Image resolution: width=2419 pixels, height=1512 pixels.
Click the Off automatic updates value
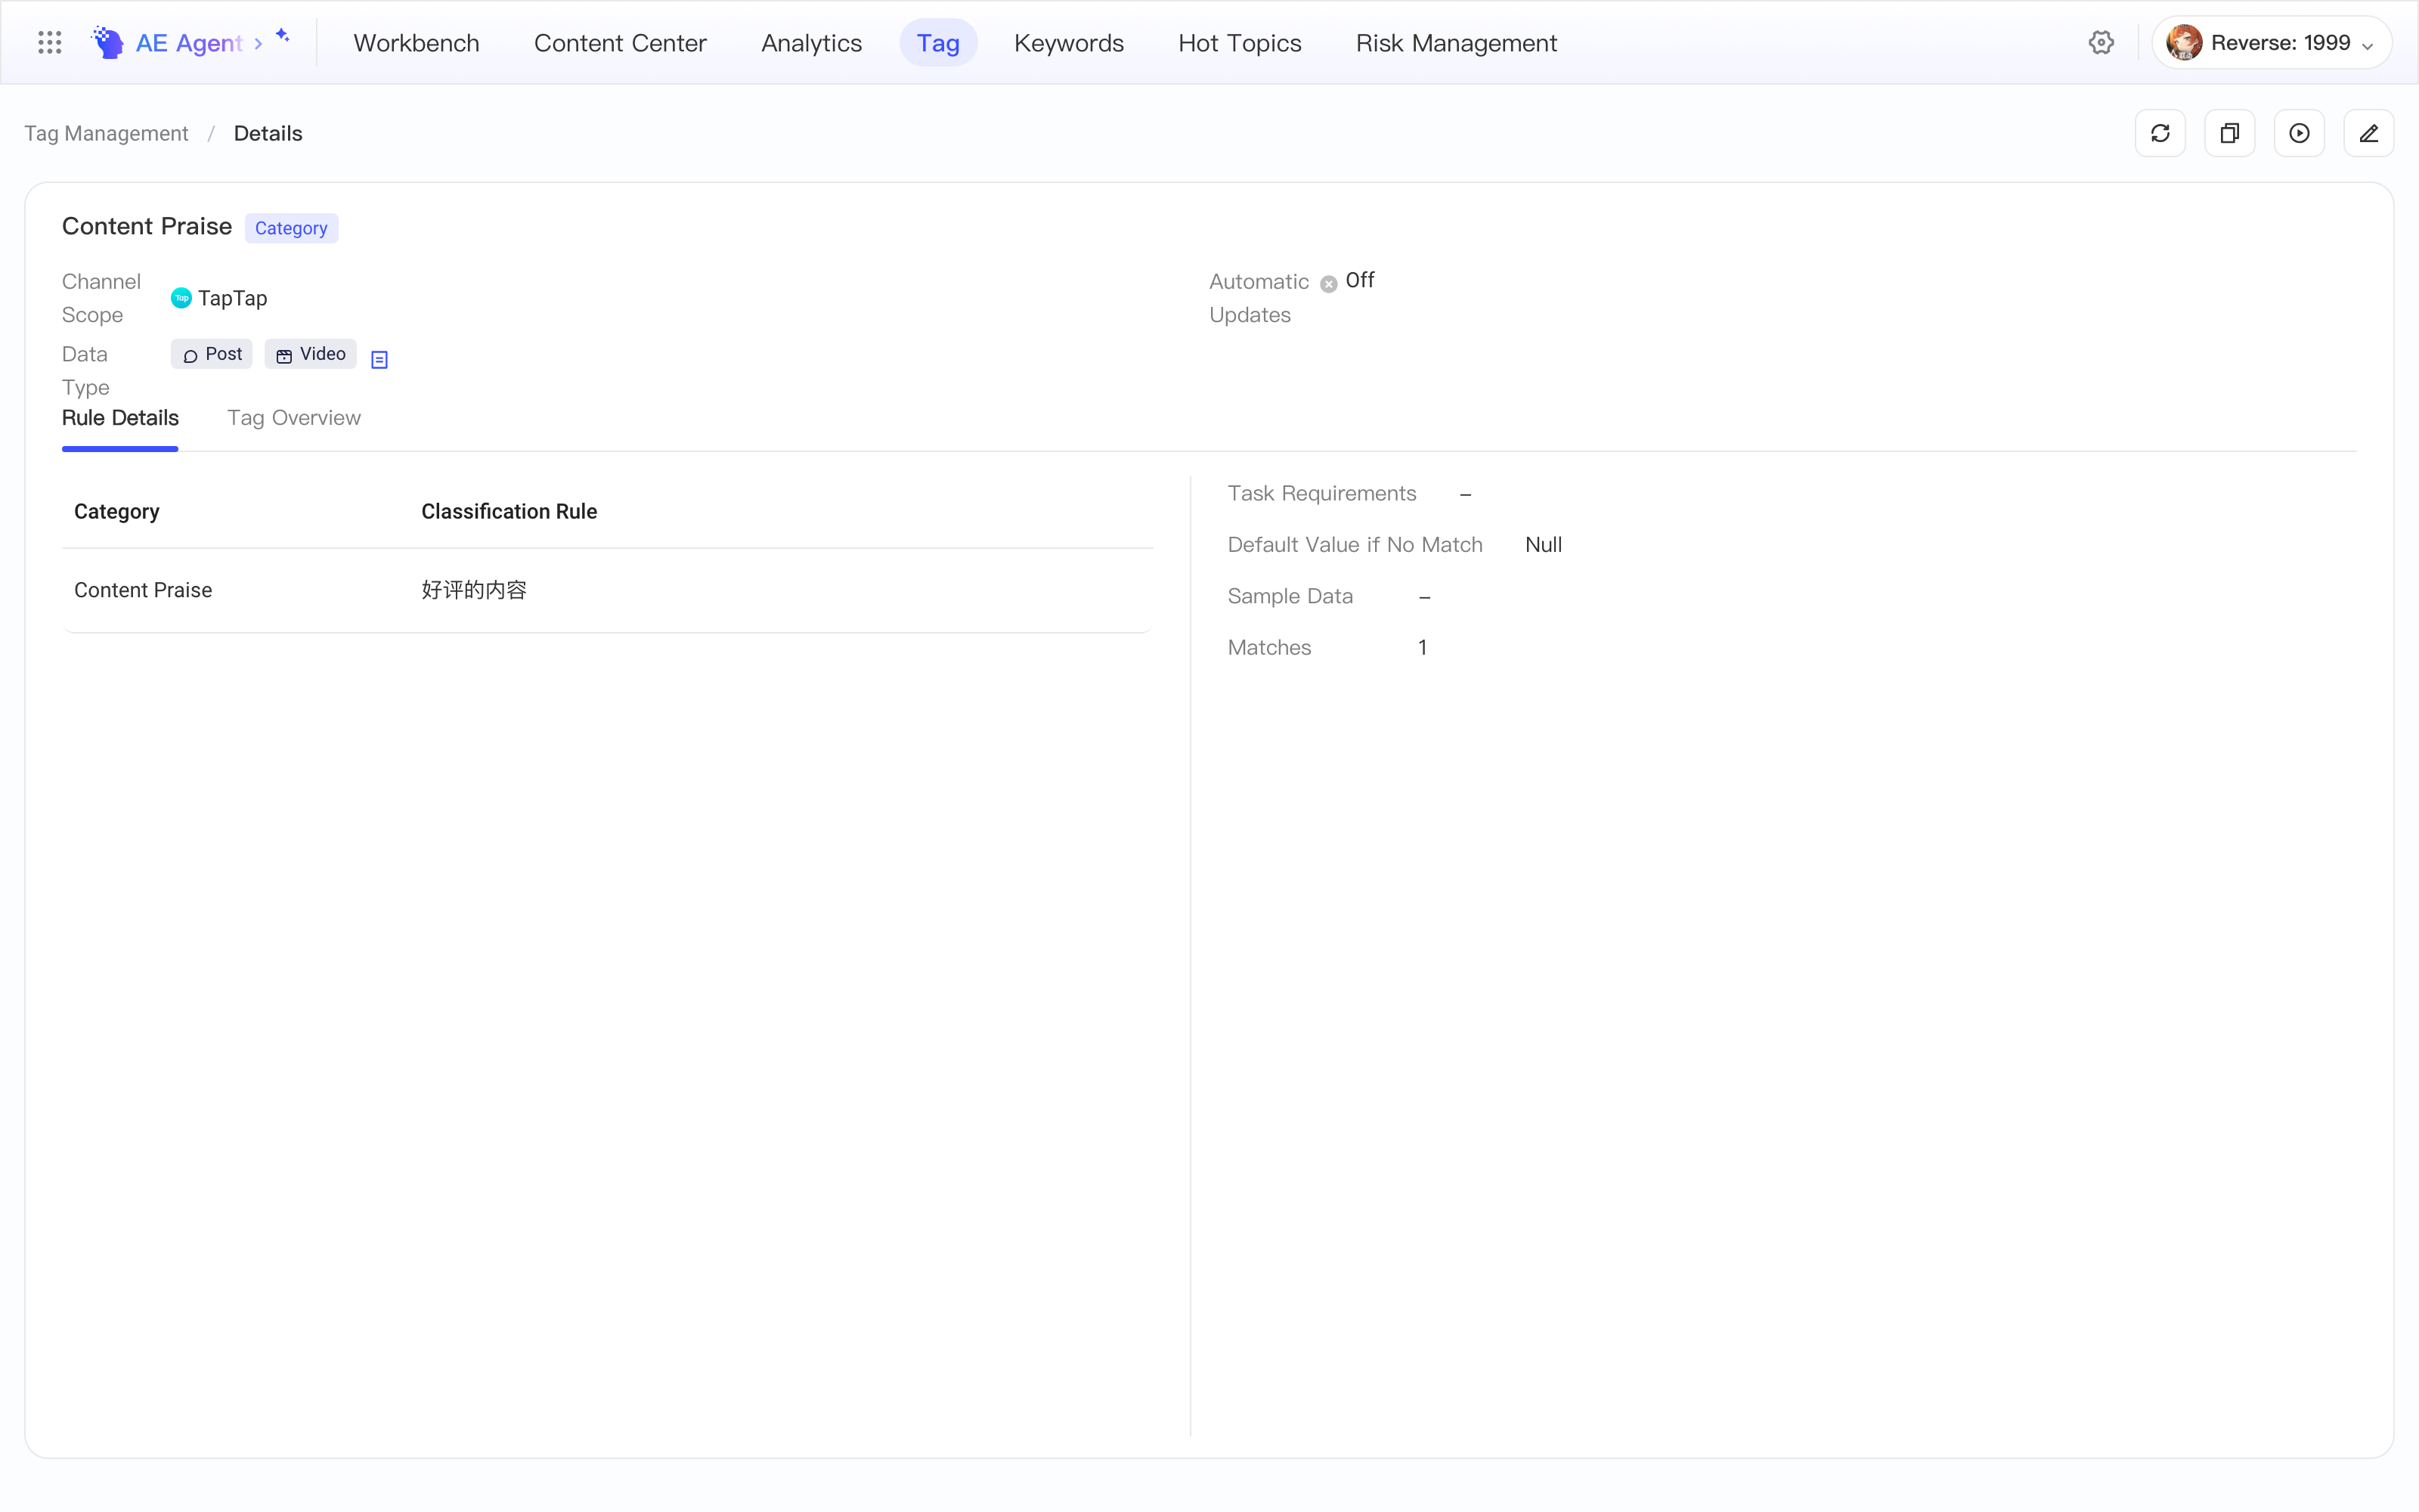(1359, 281)
